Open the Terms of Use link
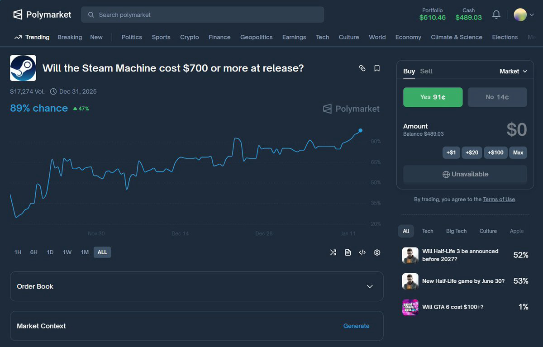This screenshot has height=347, width=543. (x=499, y=200)
